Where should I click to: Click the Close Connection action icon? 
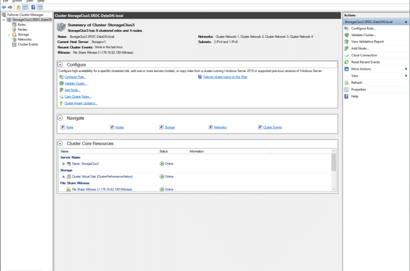click(346, 55)
